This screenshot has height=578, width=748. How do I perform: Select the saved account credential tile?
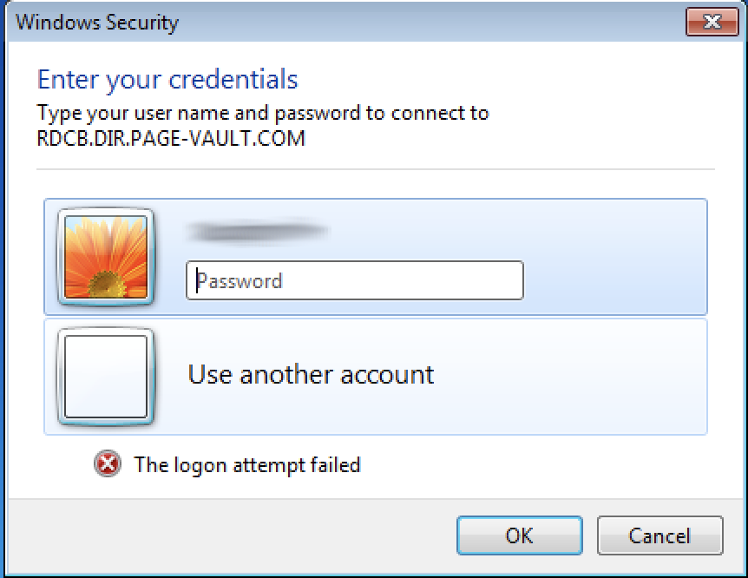[376, 257]
